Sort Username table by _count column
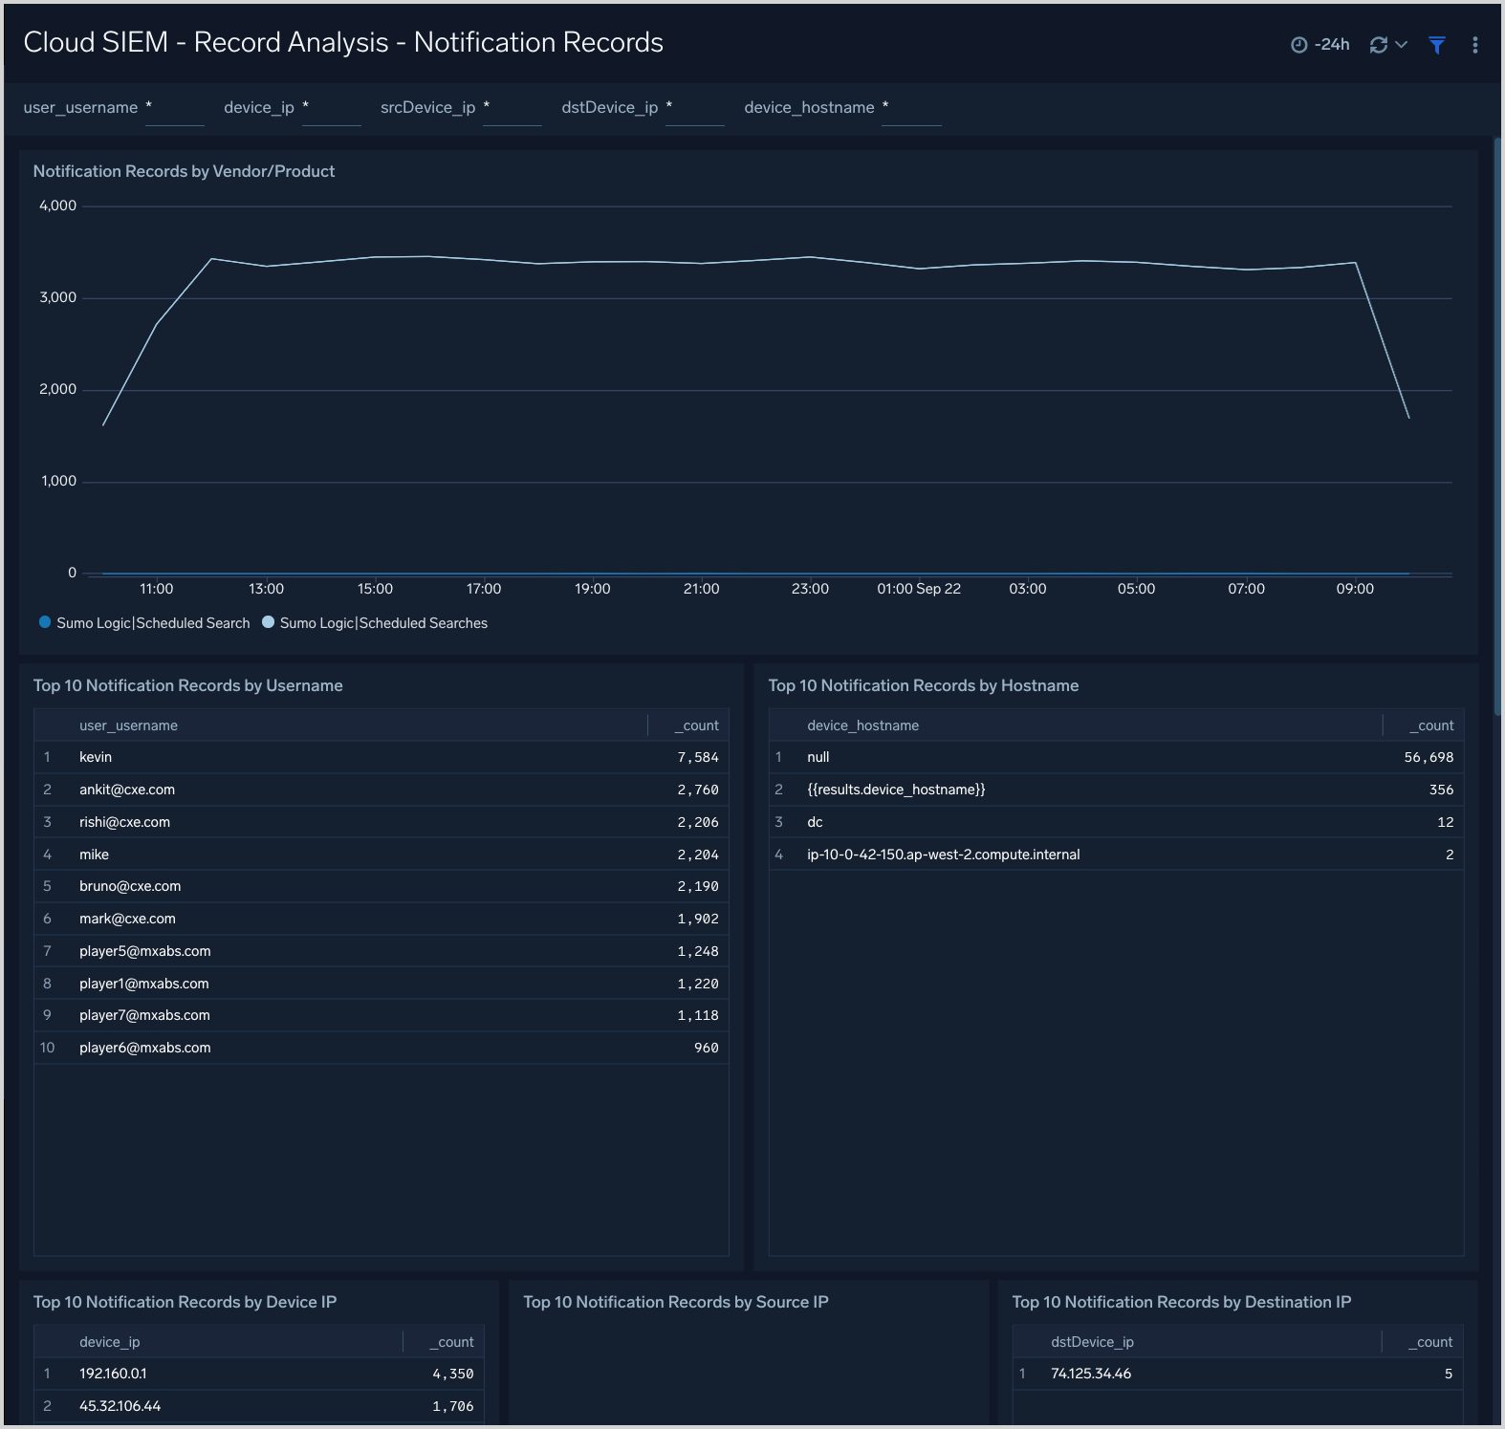This screenshot has width=1505, height=1429. pyautogui.click(x=700, y=725)
